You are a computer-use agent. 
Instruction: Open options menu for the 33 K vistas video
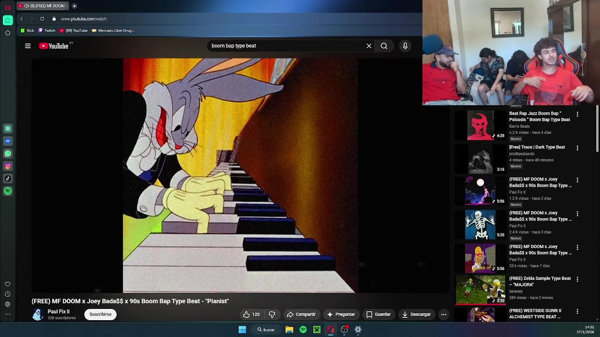[x=577, y=248]
